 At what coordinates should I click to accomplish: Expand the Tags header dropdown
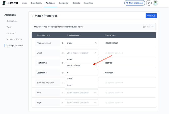[81, 103]
